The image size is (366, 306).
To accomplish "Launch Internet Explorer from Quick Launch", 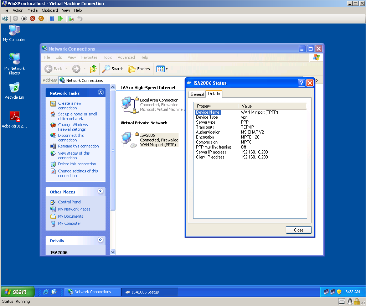I will pyautogui.click(x=46, y=292).
